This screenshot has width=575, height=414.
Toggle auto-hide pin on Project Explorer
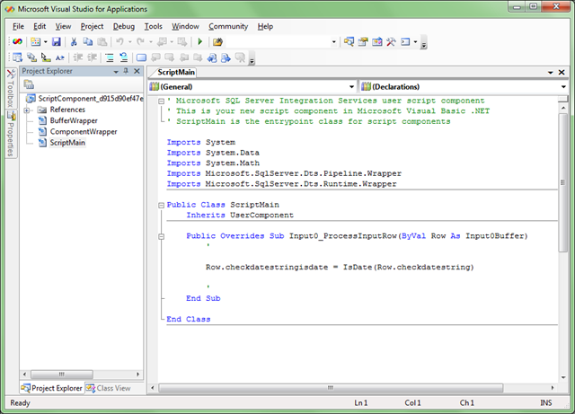pos(126,71)
